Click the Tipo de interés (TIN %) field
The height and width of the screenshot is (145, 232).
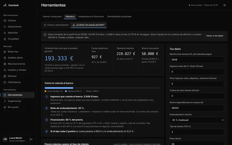point(197,132)
